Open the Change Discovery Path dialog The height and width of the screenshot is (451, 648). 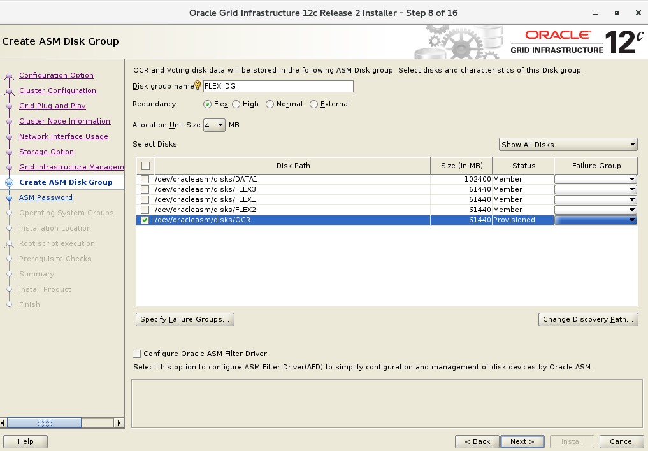click(x=587, y=319)
